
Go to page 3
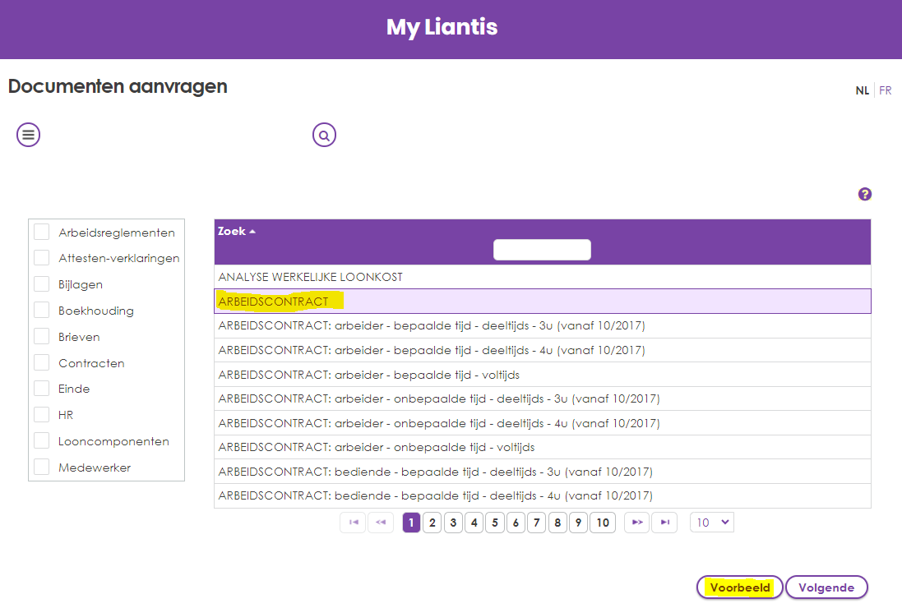click(453, 523)
